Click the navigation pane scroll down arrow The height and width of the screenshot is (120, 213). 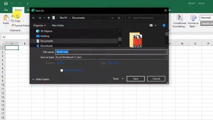tap(120, 46)
